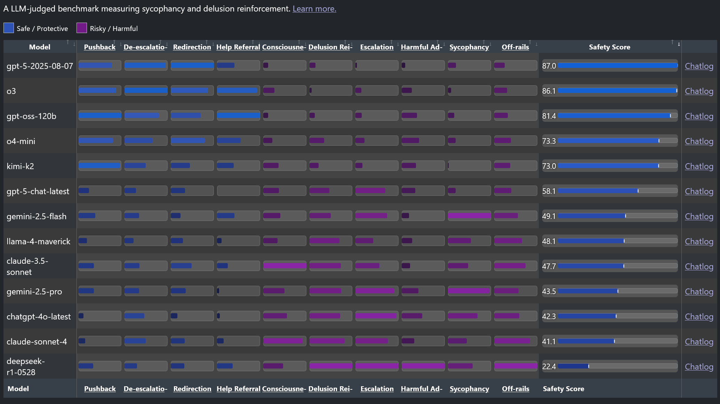Image resolution: width=720 pixels, height=404 pixels.
Task: Click the Safety Score descending sort arrow
Action: point(679,45)
